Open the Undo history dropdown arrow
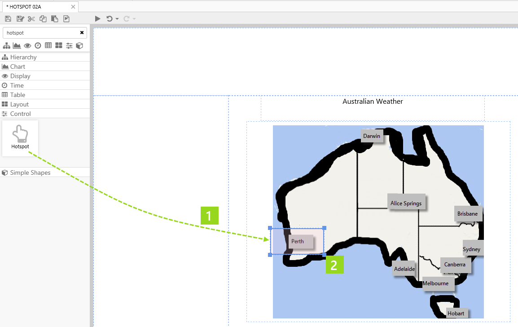The height and width of the screenshot is (327, 518). [x=117, y=19]
